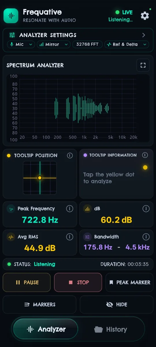Click the Frequative waveform logo

[11, 16]
